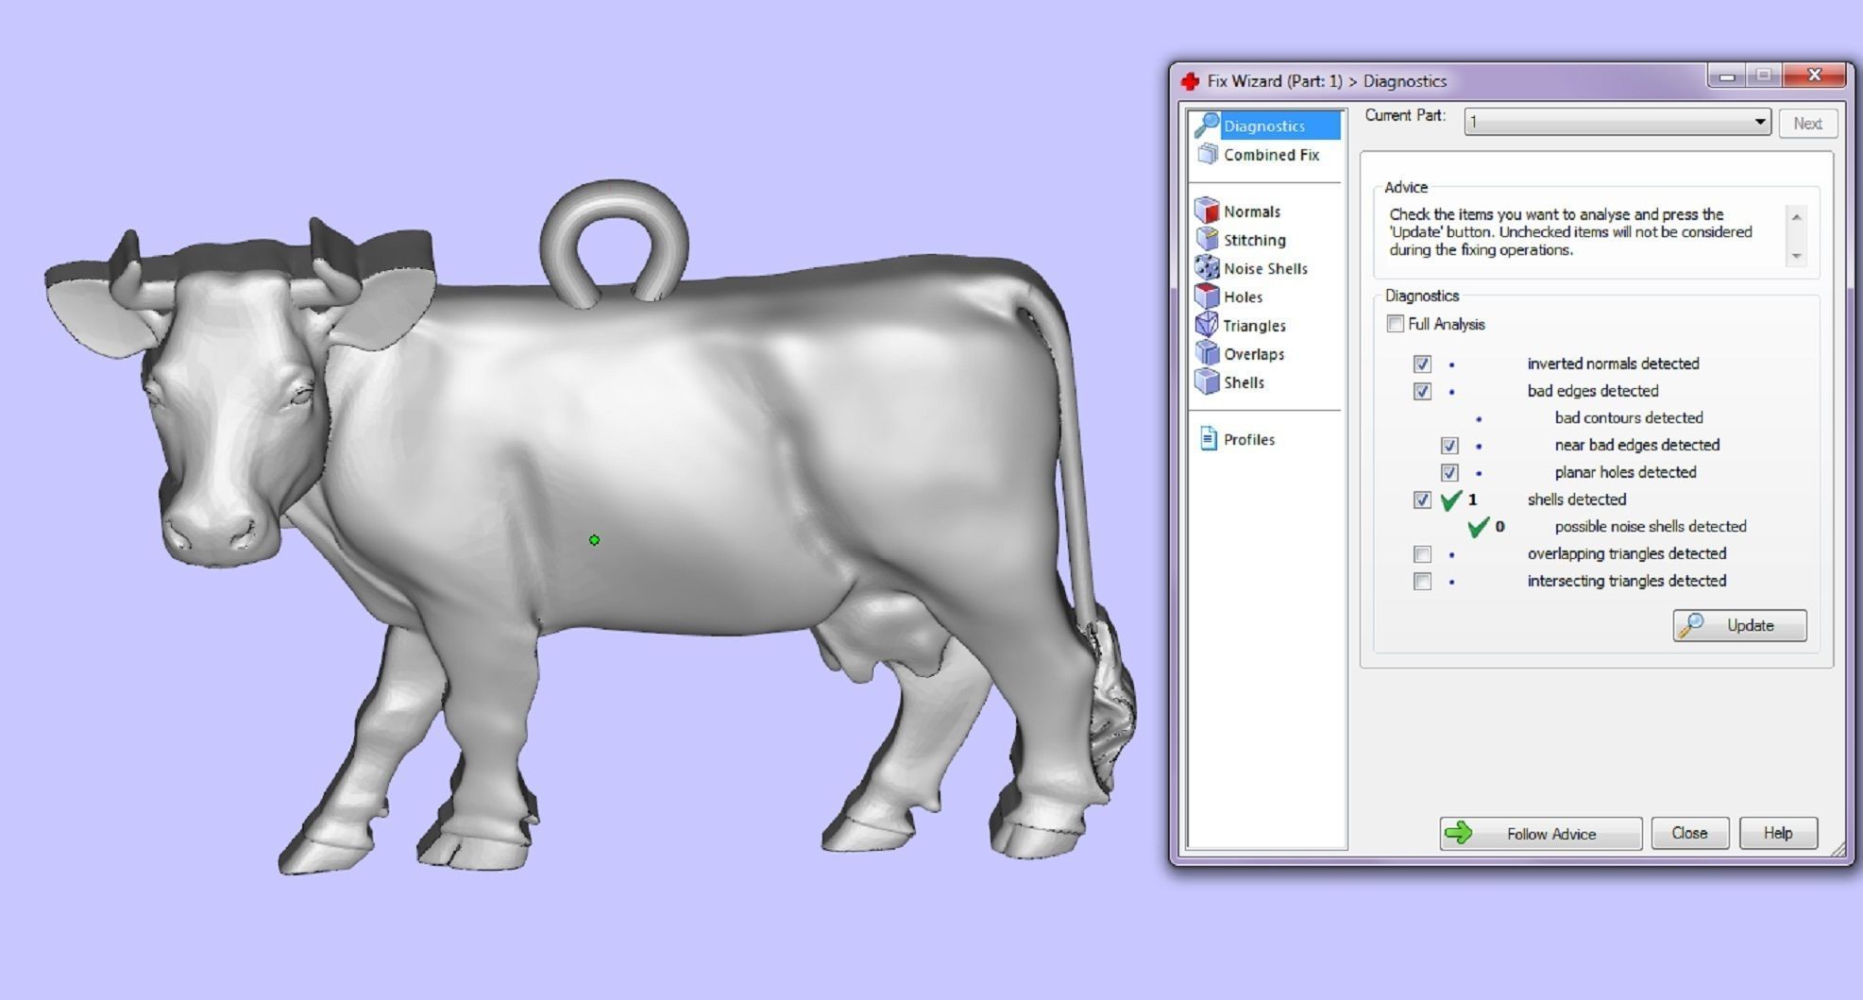The height and width of the screenshot is (1000, 1863).
Task: Click the Follow Advice button
Action: 1540,833
